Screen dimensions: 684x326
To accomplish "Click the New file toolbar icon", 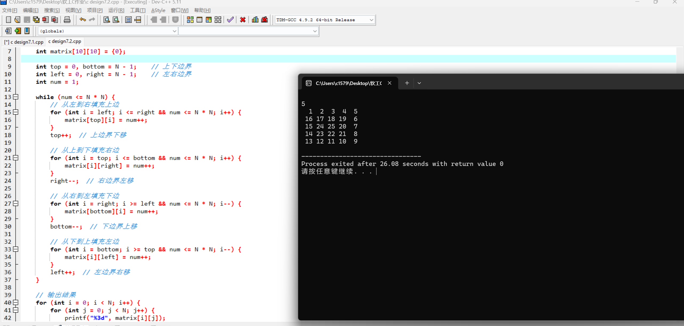I will click(8, 20).
